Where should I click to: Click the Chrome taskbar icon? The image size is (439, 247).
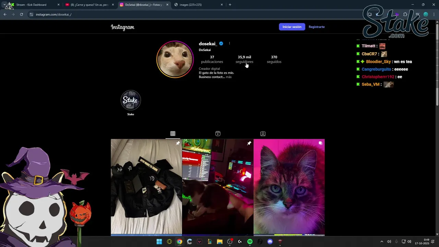[x=179, y=242]
